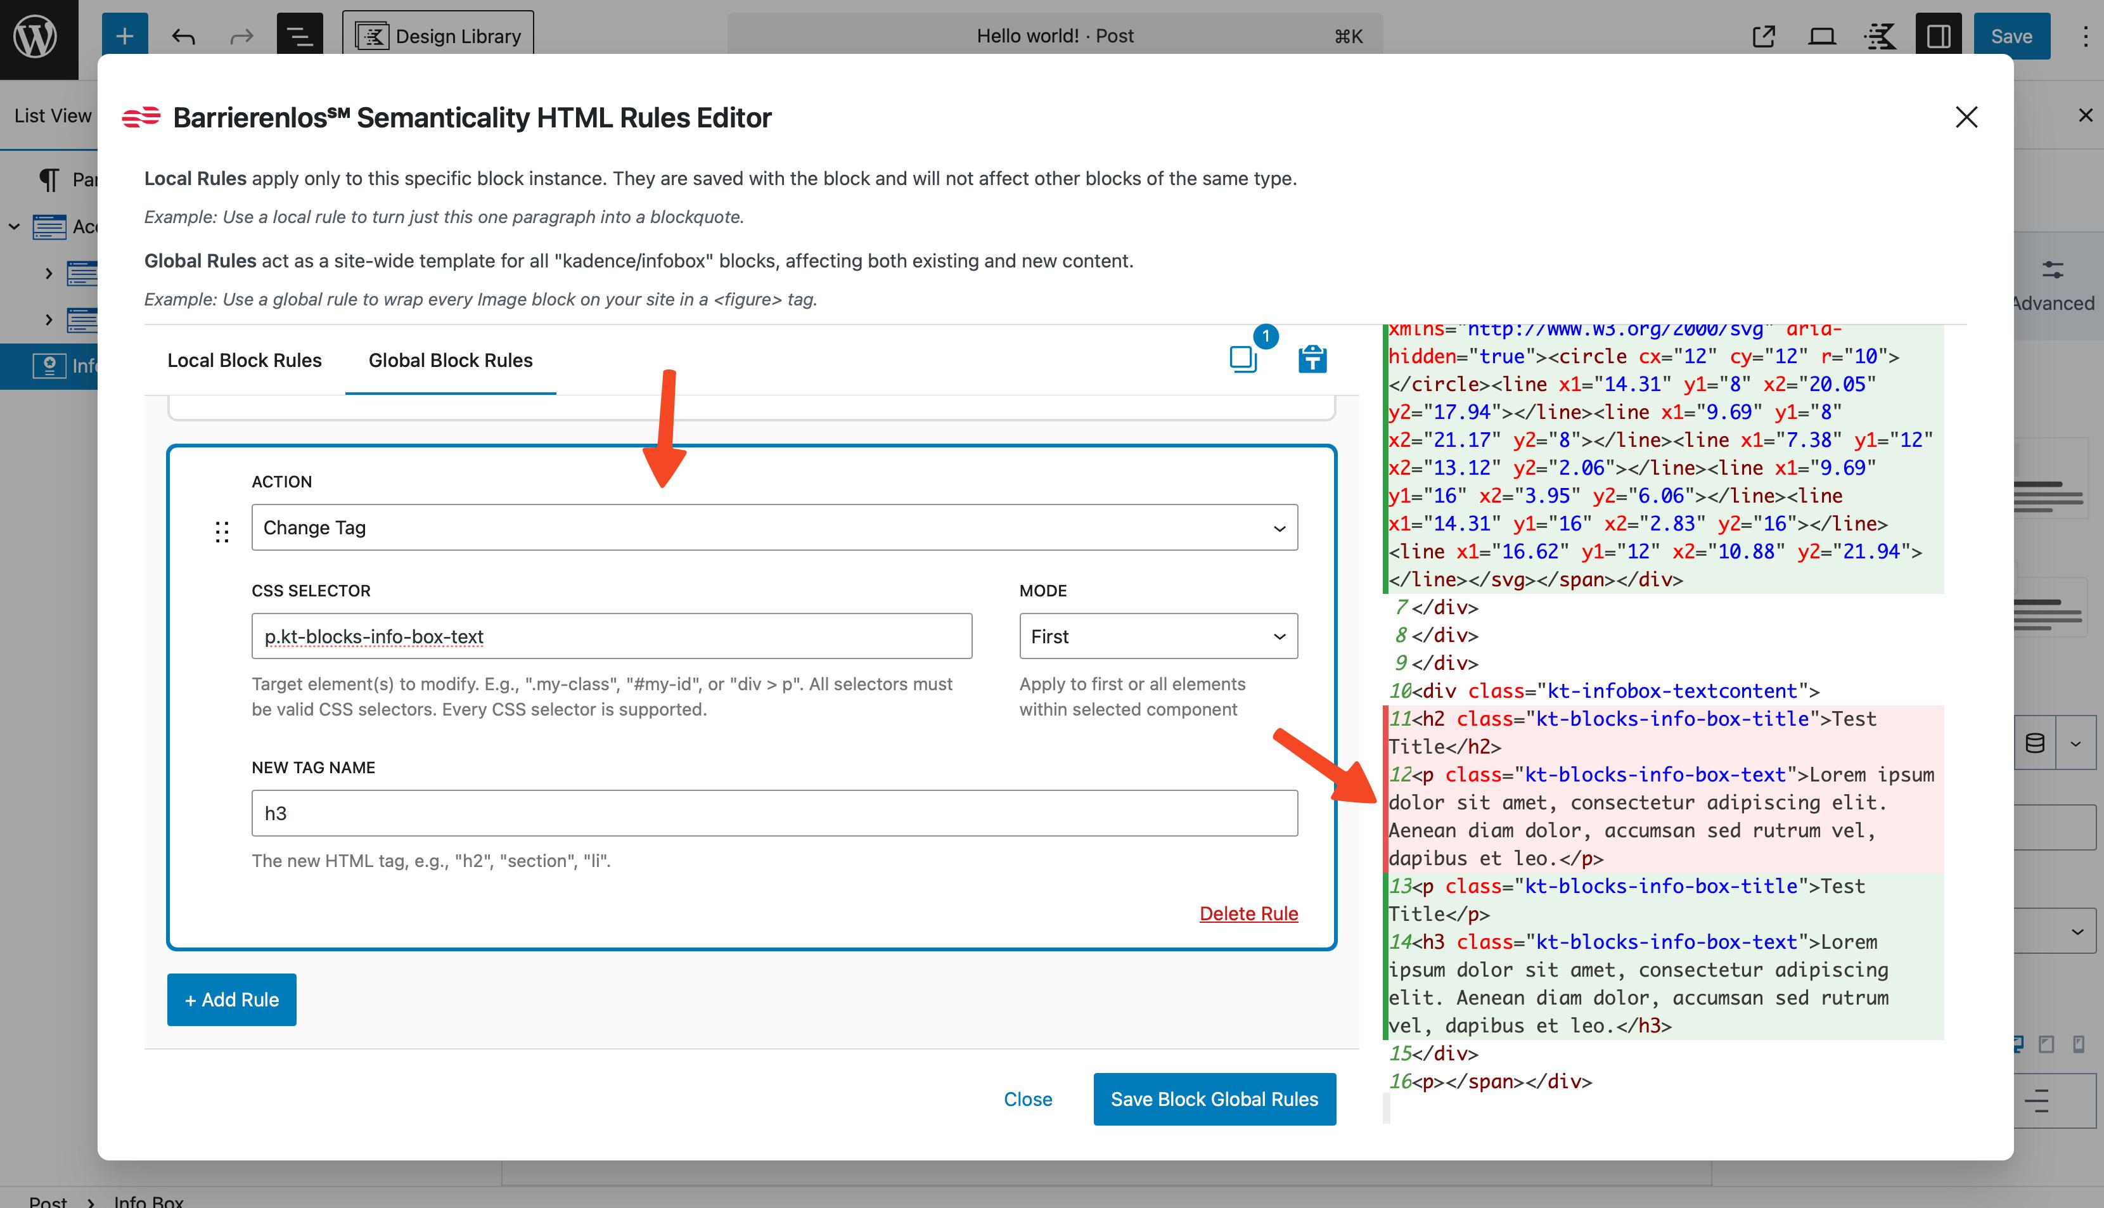The height and width of the screenshot is (1208, 2104).
Task: Toggle the settings sidebar panel icon
Action: 1938,35
